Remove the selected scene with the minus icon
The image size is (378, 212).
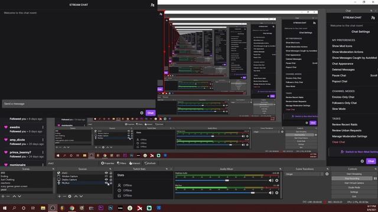tap(8, 196)
